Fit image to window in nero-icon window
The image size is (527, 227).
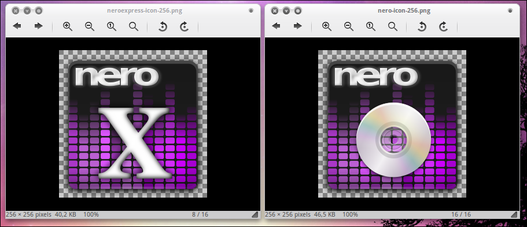tap(393, 27)
